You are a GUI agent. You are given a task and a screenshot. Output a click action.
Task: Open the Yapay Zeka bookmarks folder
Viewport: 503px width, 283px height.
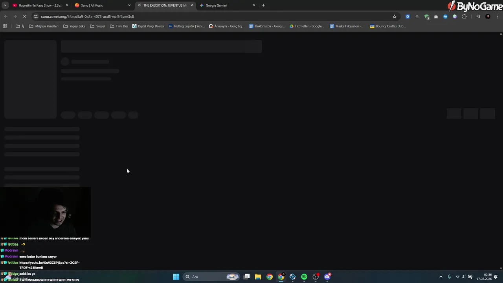(x=74, y=26)
